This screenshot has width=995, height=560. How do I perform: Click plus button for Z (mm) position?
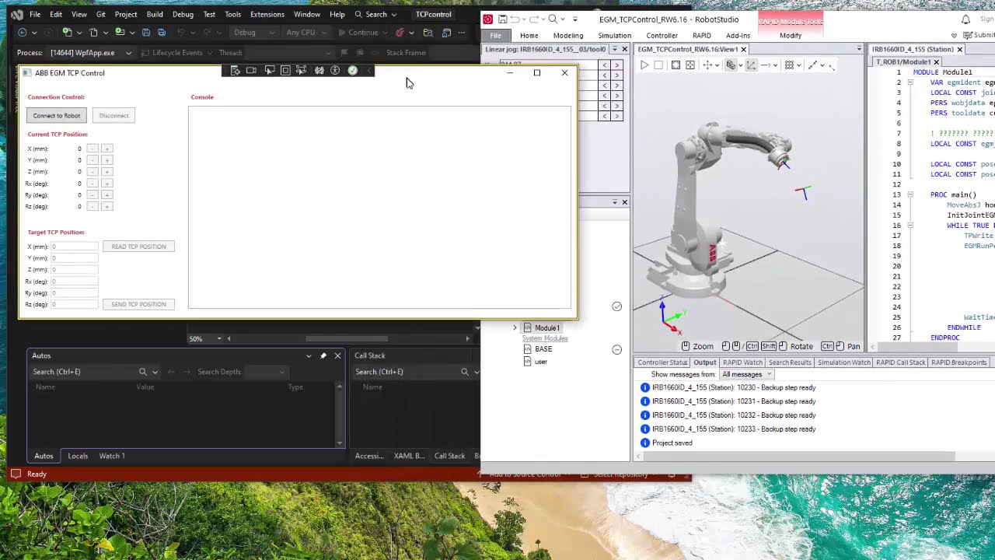point(106,171)
